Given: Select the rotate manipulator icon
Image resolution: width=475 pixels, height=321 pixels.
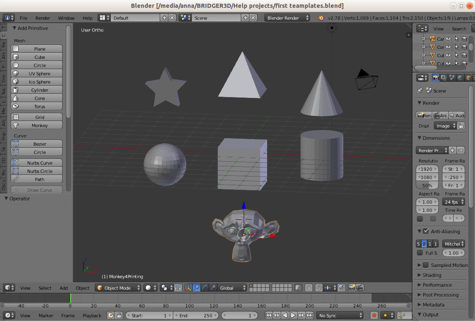Looking at the screenshot, I should click(205, 288).
